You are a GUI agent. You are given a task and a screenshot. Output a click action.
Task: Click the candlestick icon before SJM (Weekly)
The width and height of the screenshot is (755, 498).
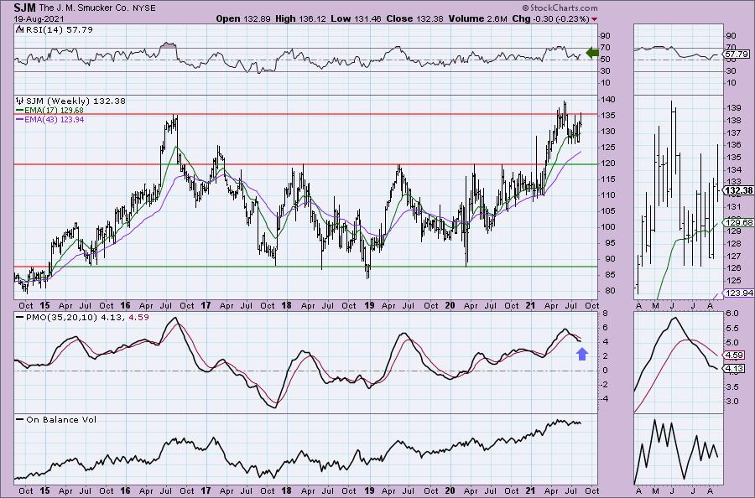point(20,101)
